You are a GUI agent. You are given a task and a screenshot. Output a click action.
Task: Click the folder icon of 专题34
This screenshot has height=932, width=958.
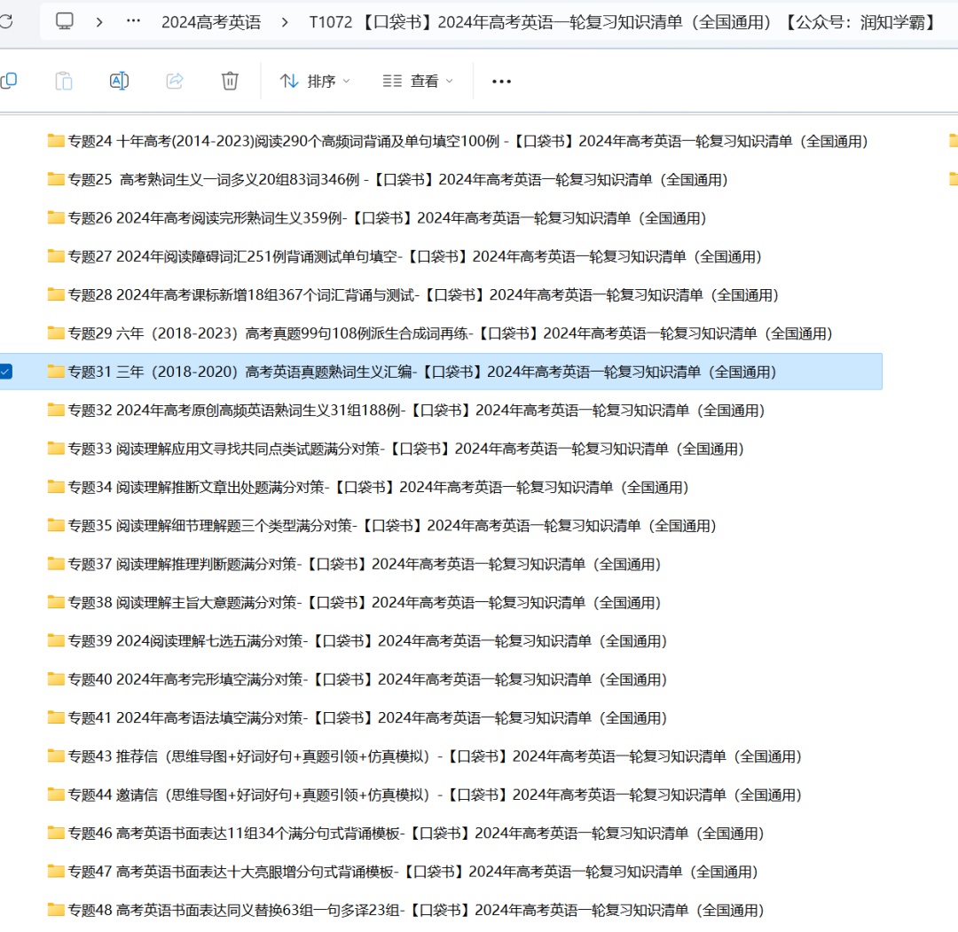tap(56, 488)
